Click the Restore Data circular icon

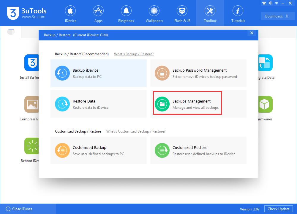[62, 104]
